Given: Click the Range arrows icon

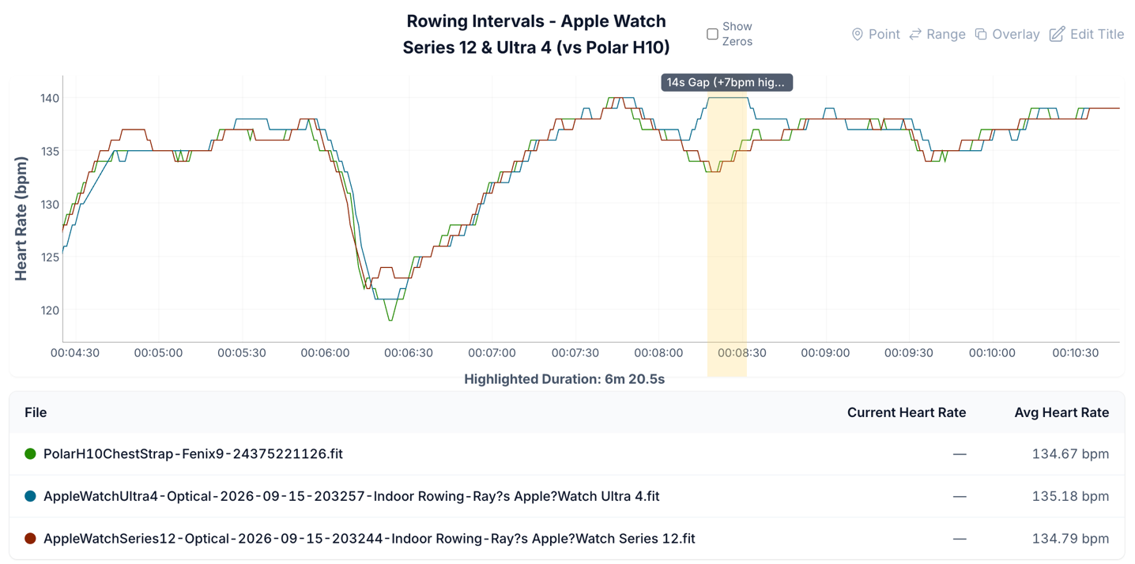Looking at the screenshot, I should 915,34.
